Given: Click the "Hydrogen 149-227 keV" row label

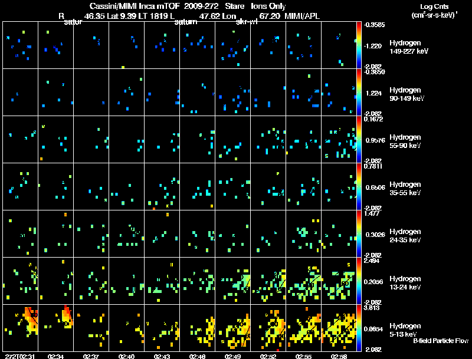Looking at the screenshot, I should click(409, 47).
